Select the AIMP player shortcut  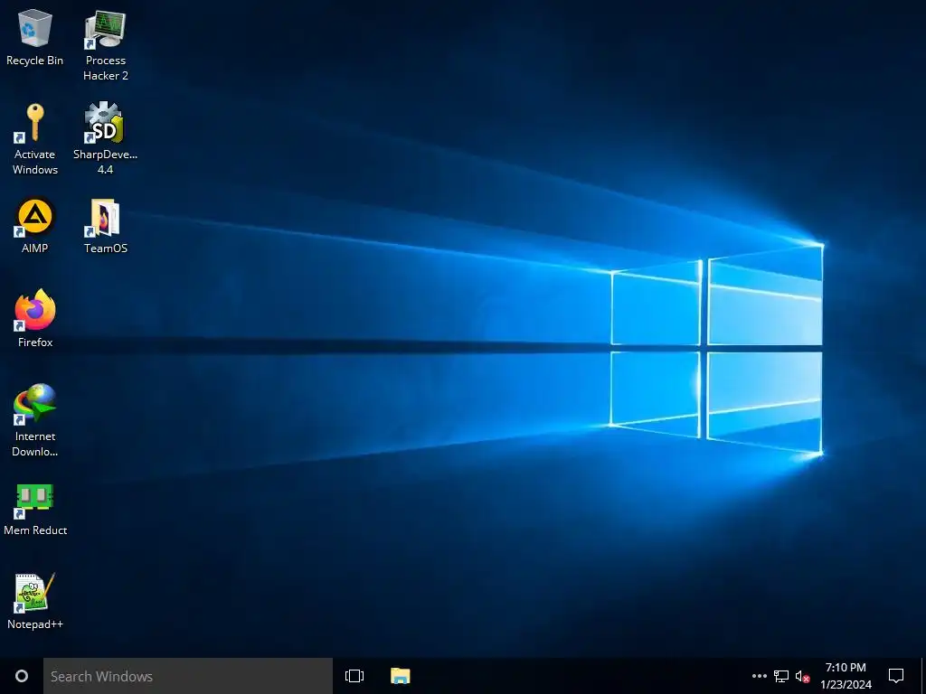click(35, 225)
